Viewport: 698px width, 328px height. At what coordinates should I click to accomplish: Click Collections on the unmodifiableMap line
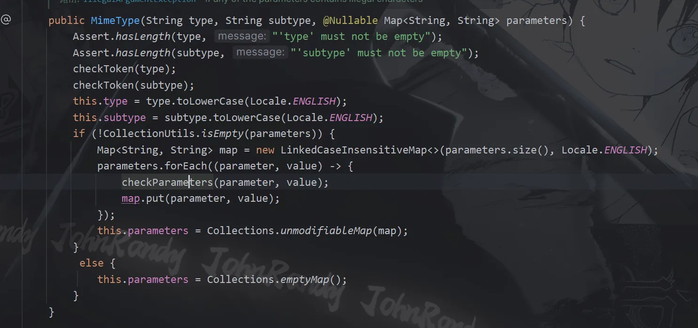point(241,231)
